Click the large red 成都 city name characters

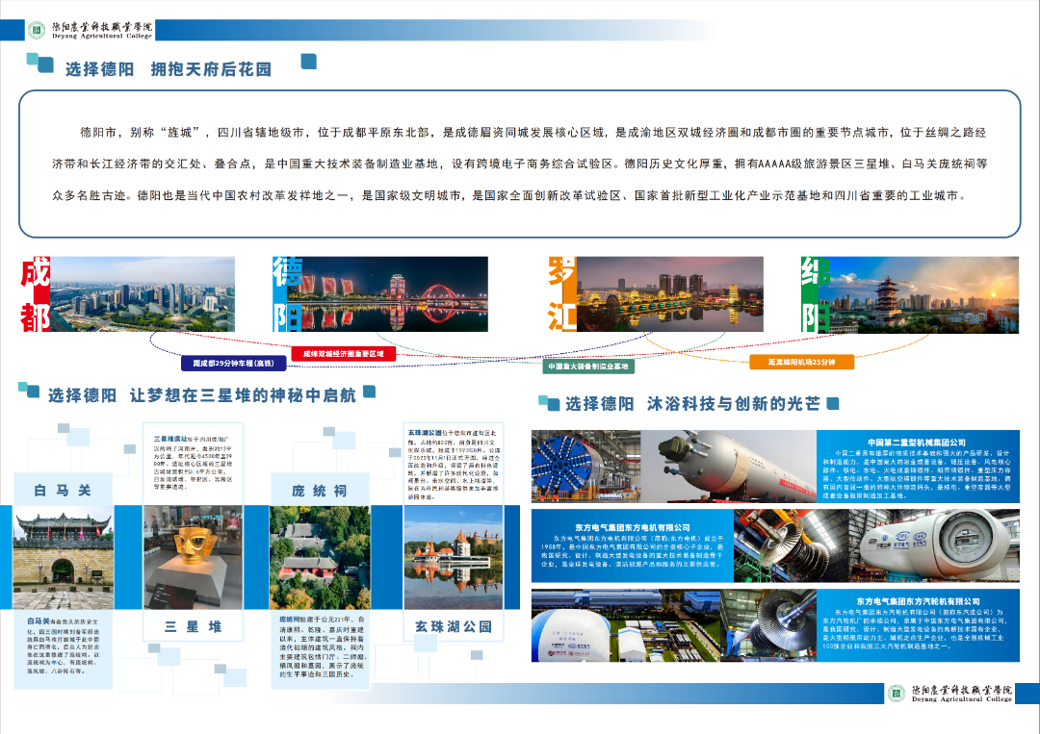35,294
